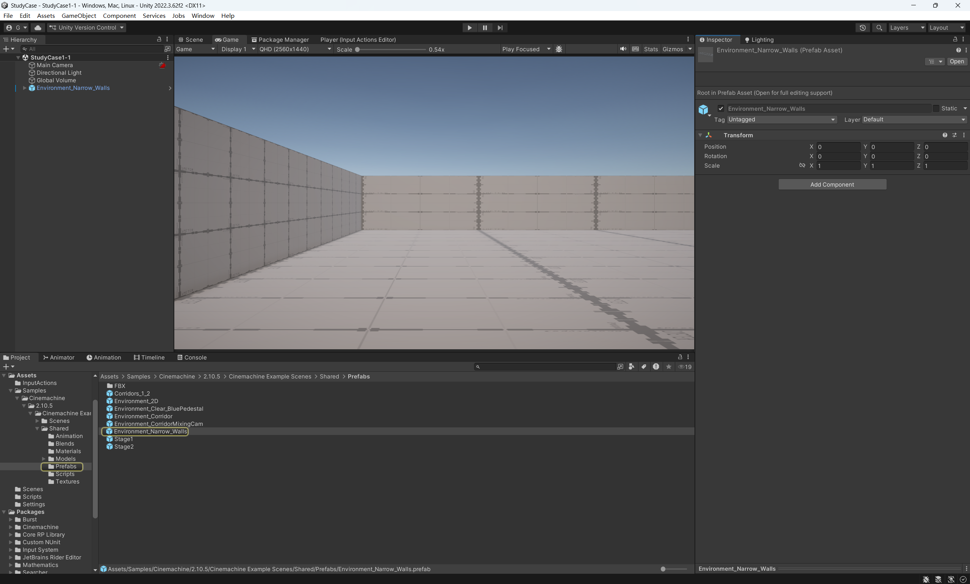Viewport: 970px width, 584px height.
Task: Expand Environment_Narrow_Walls in Hierarchy
Action: pos(24,88)
